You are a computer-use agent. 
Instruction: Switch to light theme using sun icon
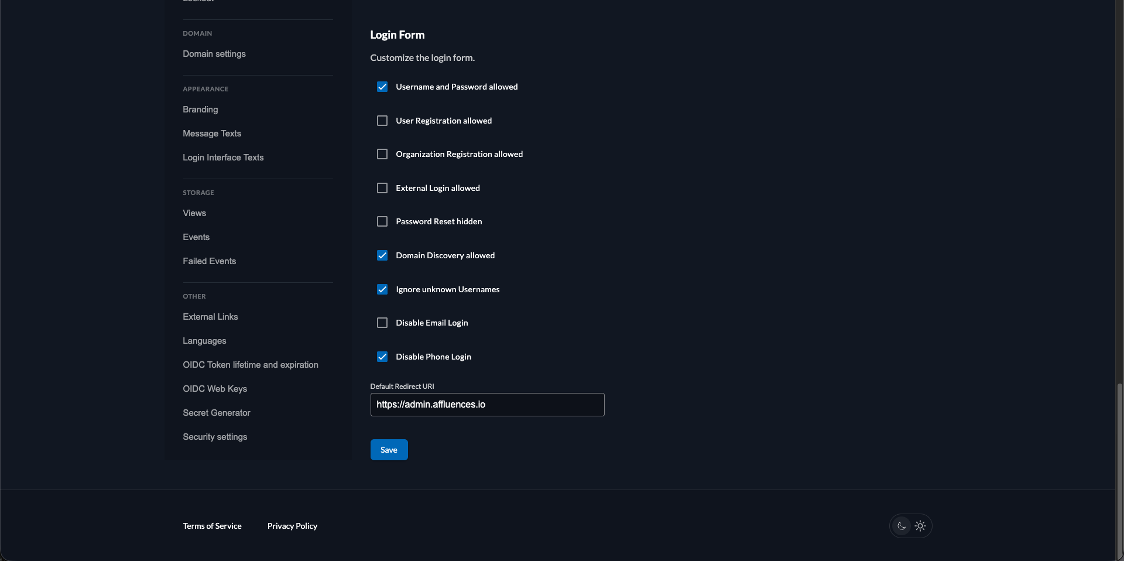tap(920, 526)
